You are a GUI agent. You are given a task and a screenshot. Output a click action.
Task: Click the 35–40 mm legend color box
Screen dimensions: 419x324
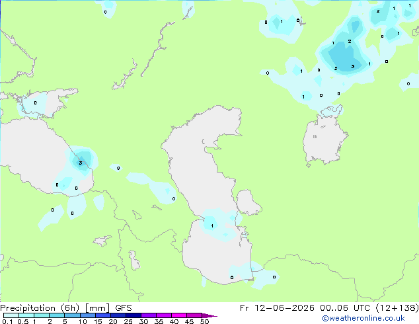[163, 315]
